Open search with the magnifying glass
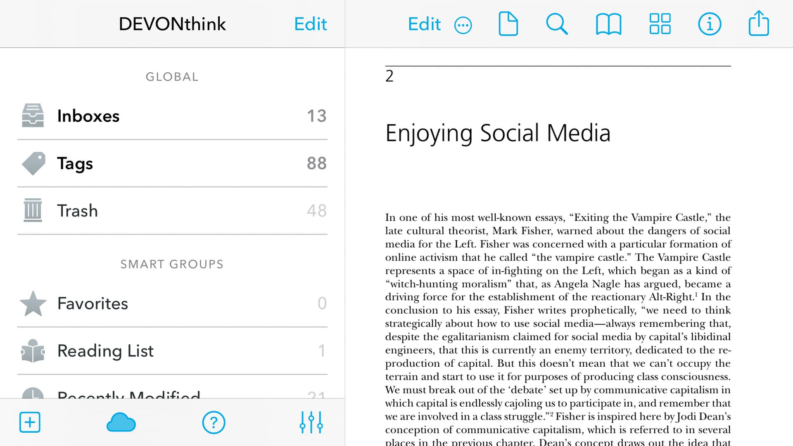 point(557,24)
